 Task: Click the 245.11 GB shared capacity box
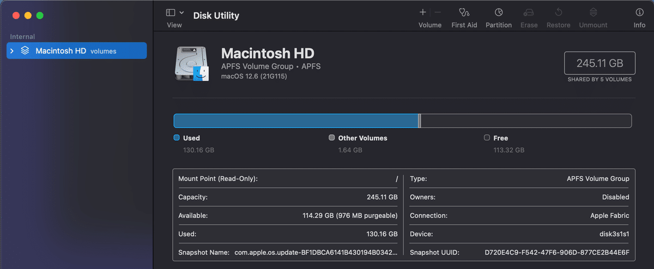599,63
